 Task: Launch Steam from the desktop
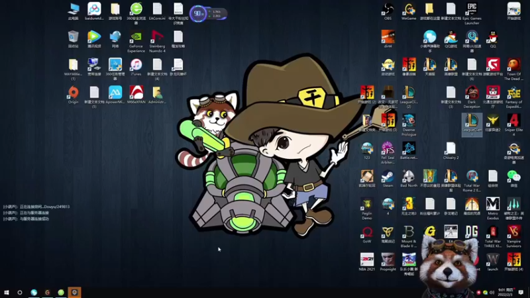(388, 178)
